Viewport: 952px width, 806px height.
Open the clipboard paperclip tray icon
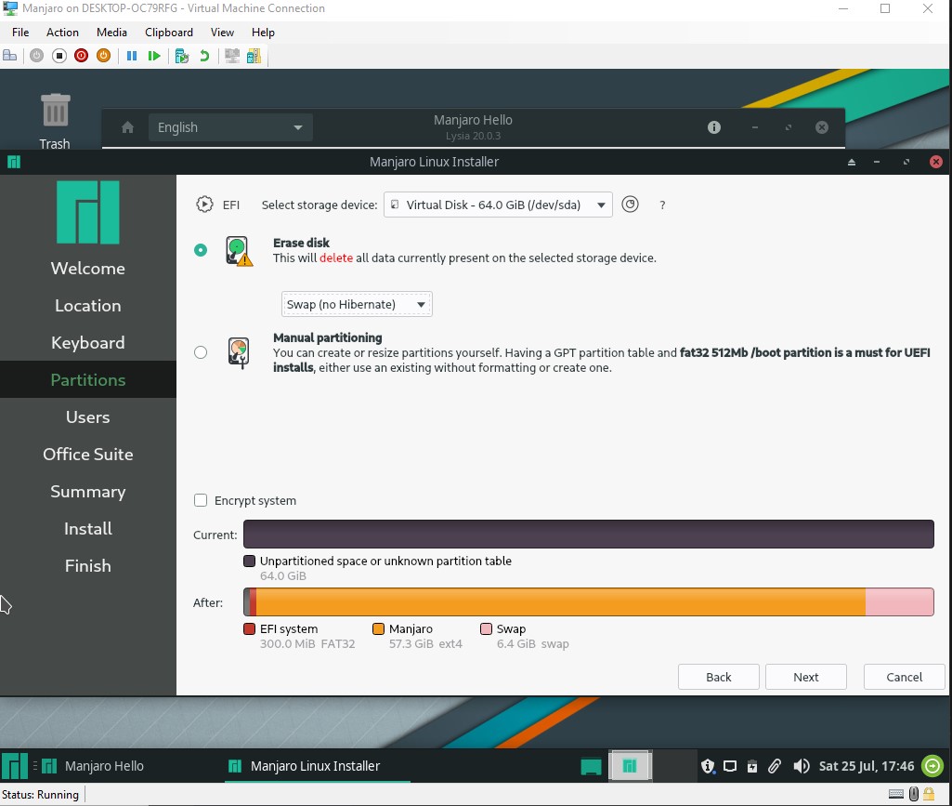tap(775, 766)
